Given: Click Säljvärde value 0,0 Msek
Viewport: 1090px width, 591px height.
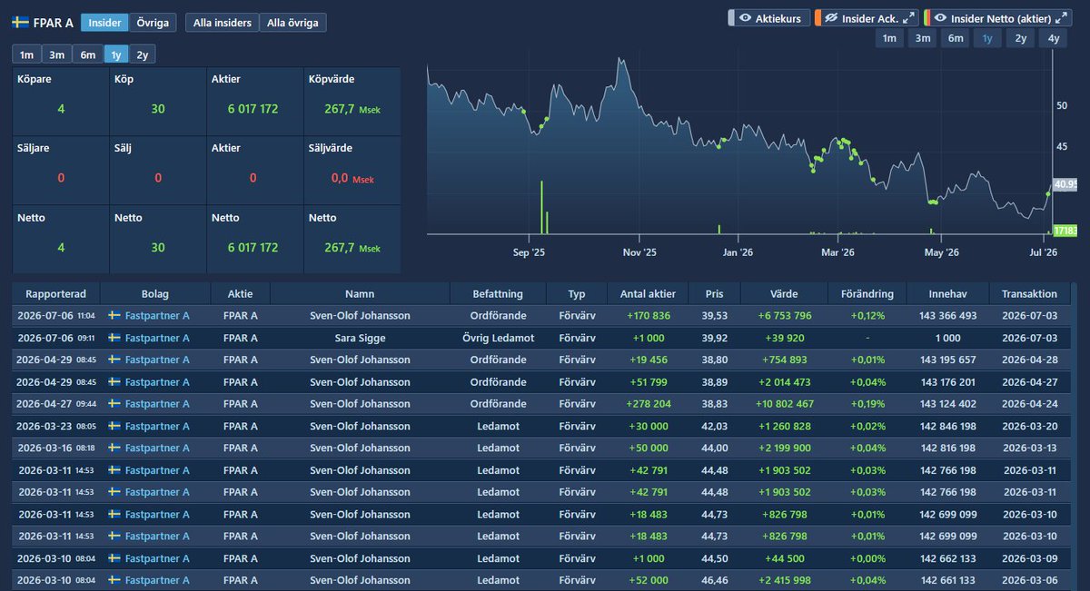Looking at the screenshot, I should [352, 178].
